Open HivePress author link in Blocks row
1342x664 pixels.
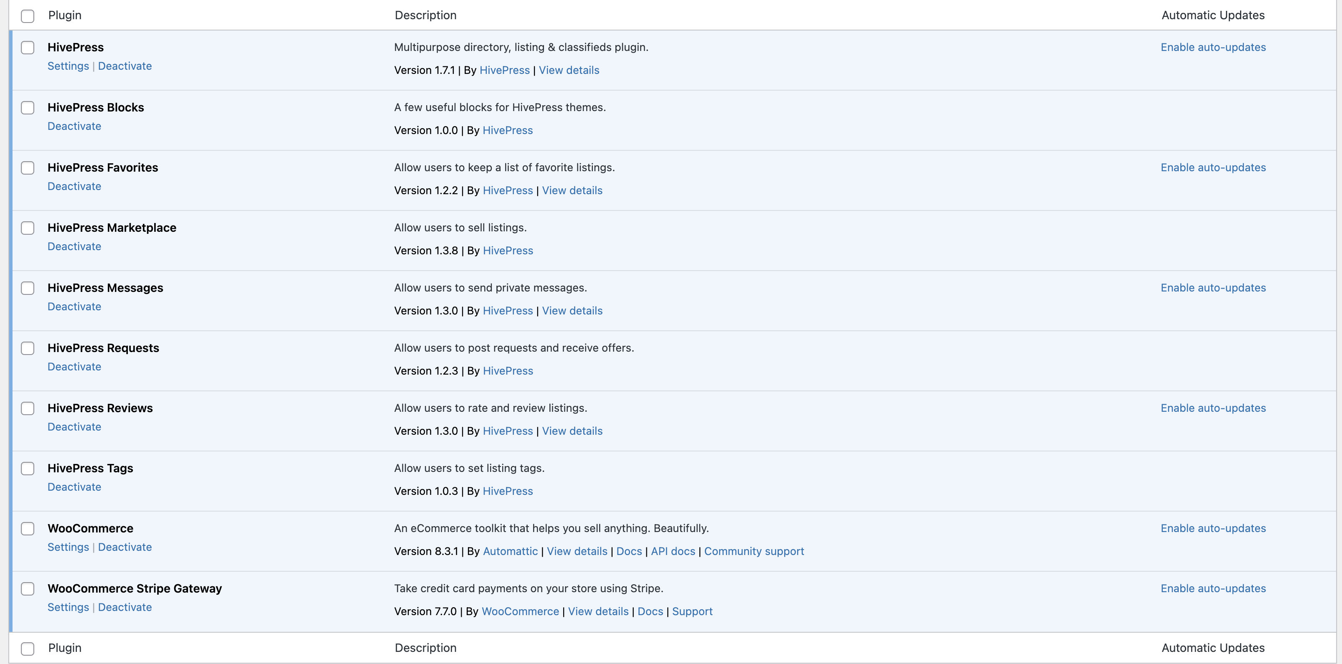[508, 130]
